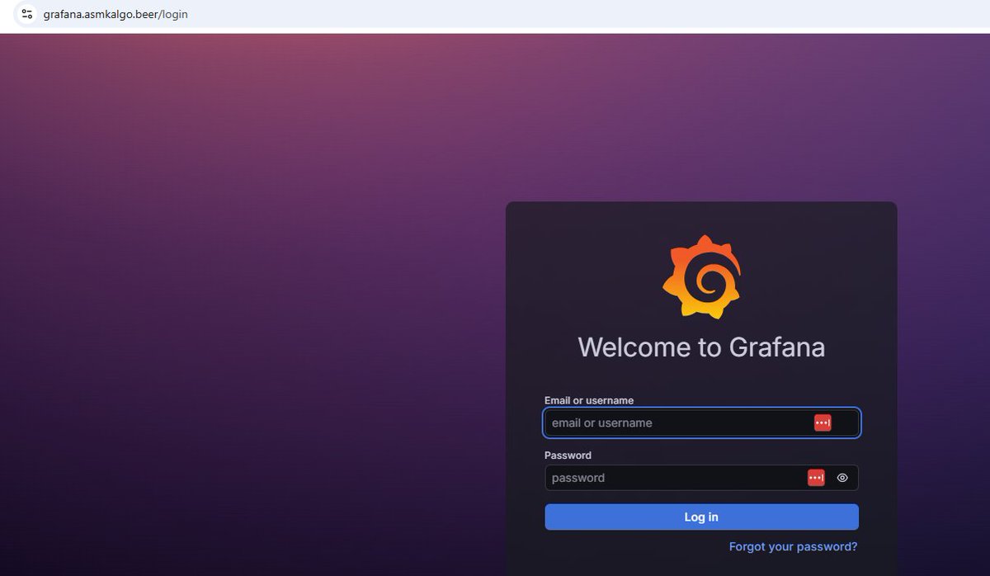Screen dimensions: 990x576
Task: Open password manager icon in password field
Action: [x=816, y=477]
